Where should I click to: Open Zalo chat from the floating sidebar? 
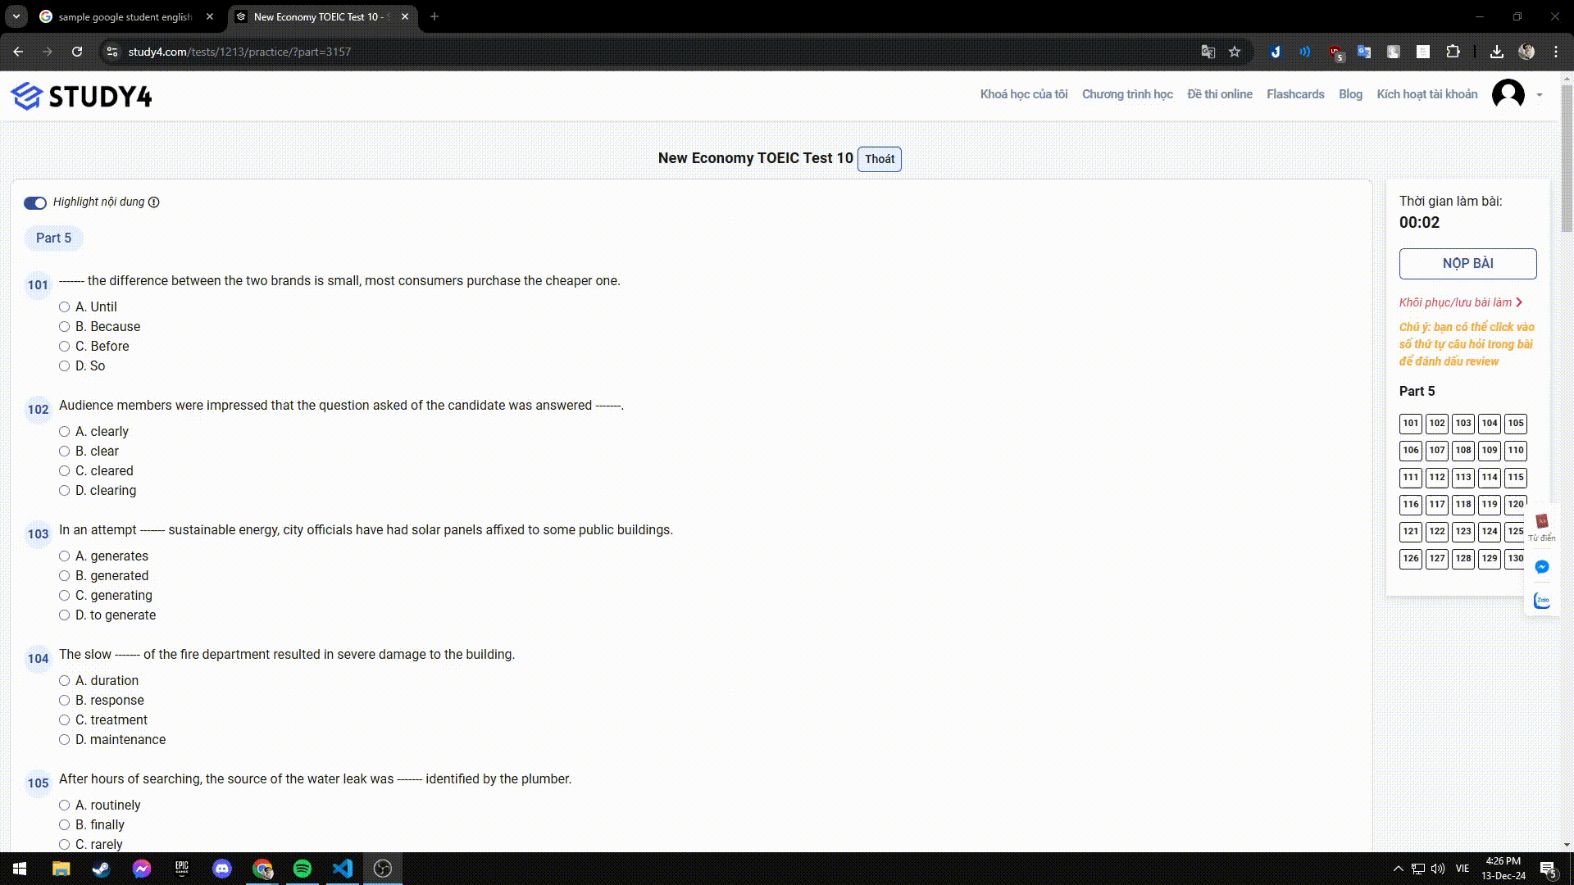click(1542, 600)
